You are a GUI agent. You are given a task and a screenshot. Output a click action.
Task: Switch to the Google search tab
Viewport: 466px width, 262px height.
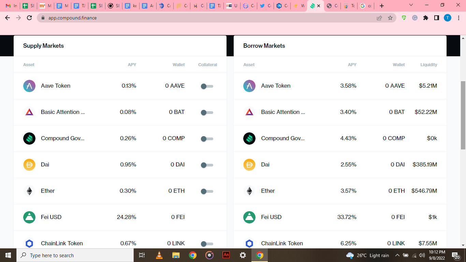(366, 6)
